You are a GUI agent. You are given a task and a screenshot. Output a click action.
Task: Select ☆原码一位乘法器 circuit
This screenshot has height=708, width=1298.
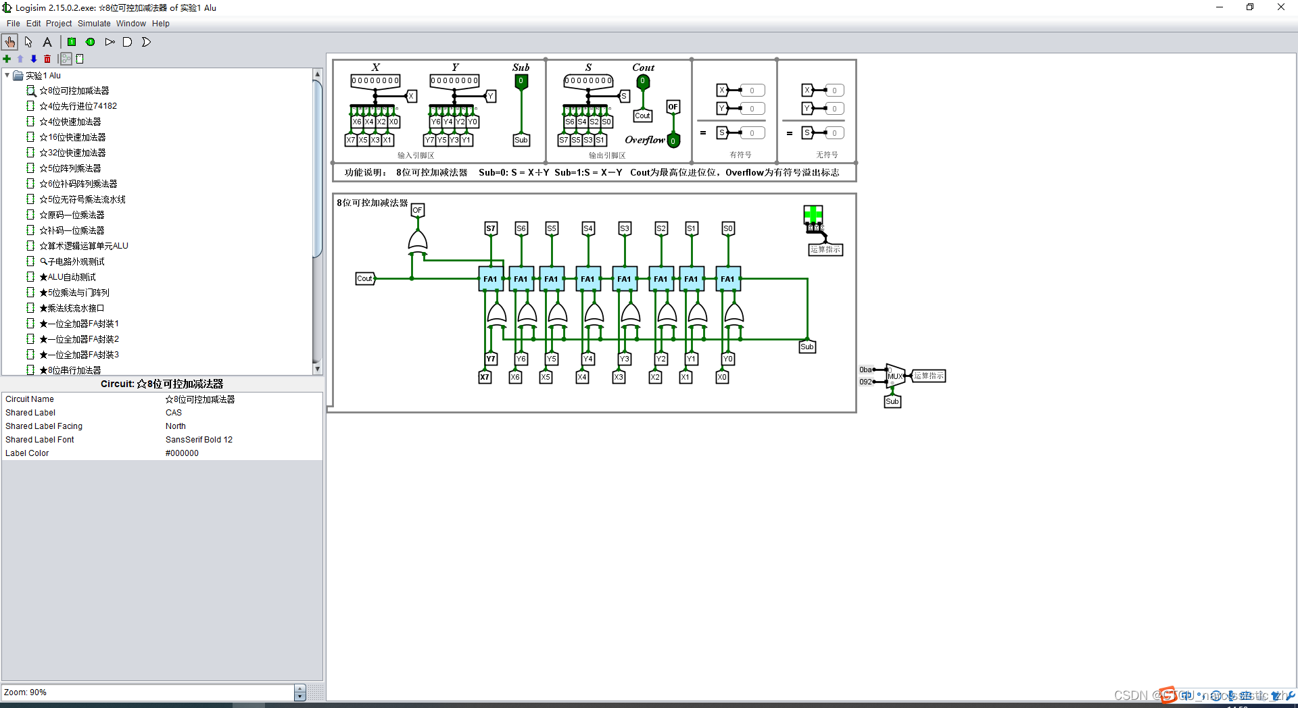[72, 215]
